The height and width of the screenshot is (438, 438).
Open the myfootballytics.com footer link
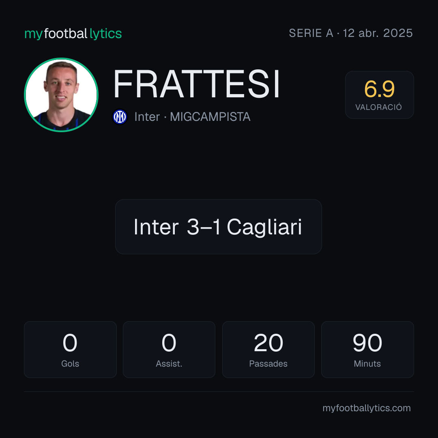(x=367, y=408)
